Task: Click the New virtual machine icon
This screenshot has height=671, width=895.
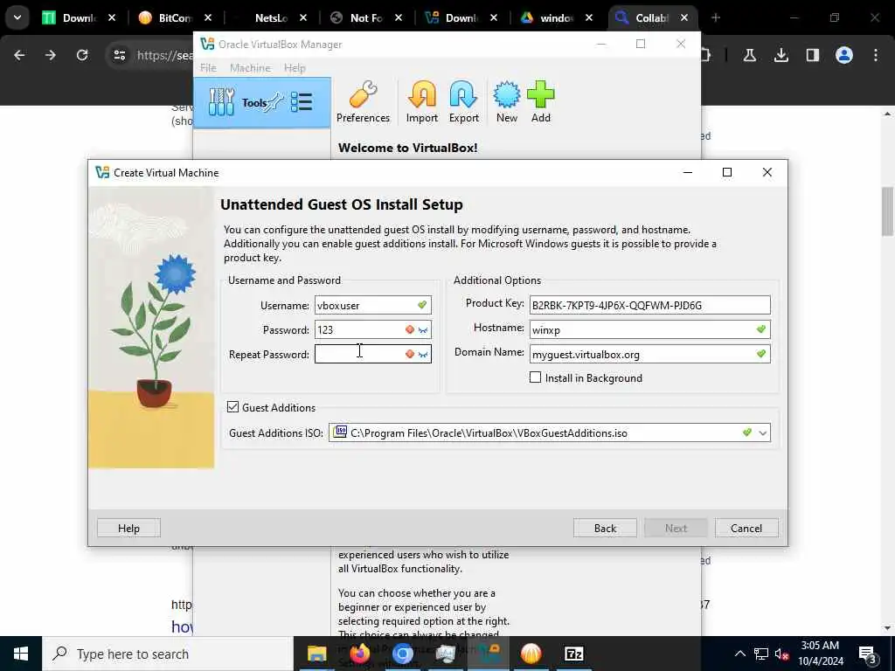Action: click(506, 103)
